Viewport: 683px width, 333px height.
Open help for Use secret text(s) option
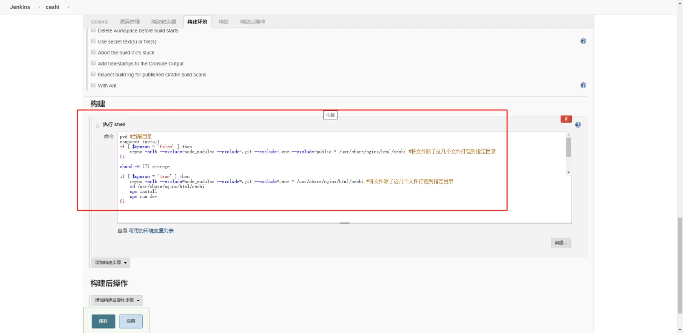tap(583, 41)
